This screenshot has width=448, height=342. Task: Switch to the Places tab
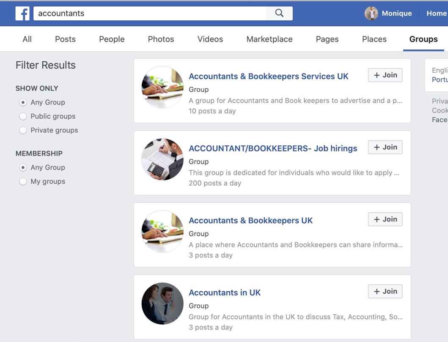point(374,39)
